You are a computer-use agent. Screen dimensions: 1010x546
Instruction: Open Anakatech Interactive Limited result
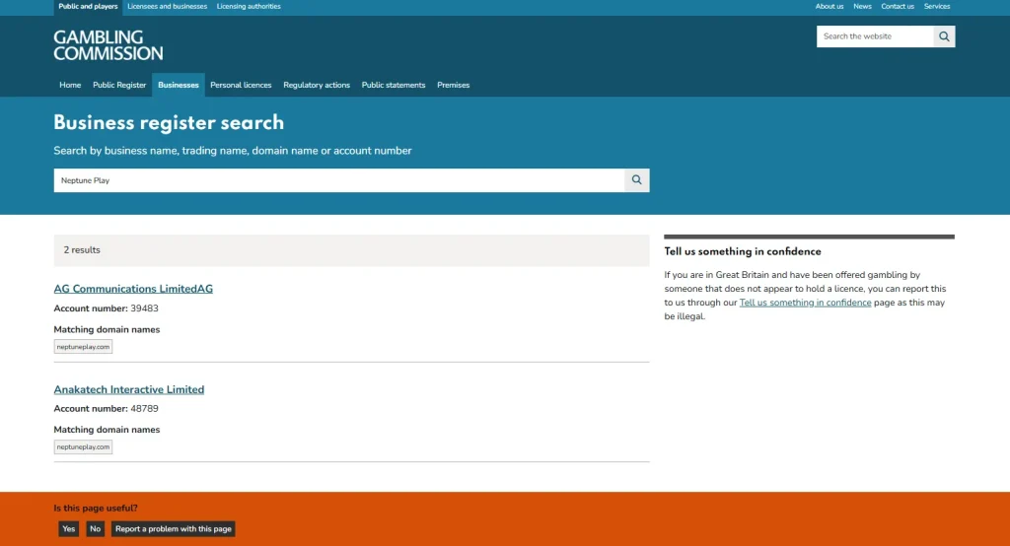click(x=129, y=389)
